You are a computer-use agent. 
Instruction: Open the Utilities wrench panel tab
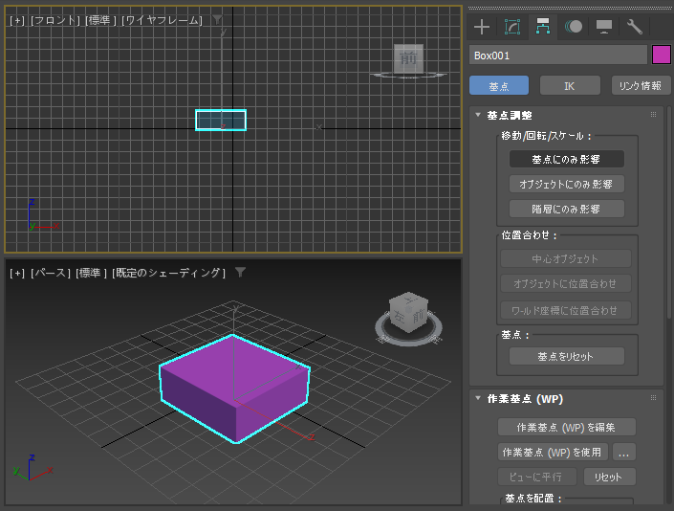[x=635, y=27]
